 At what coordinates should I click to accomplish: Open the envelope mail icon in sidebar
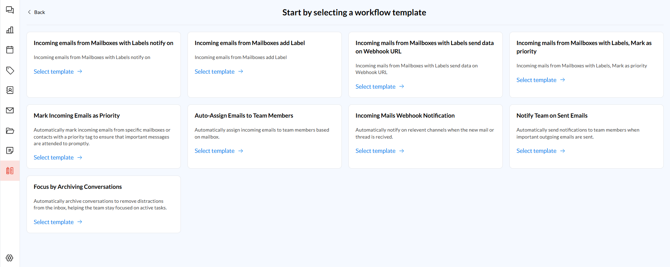point(10,110)
